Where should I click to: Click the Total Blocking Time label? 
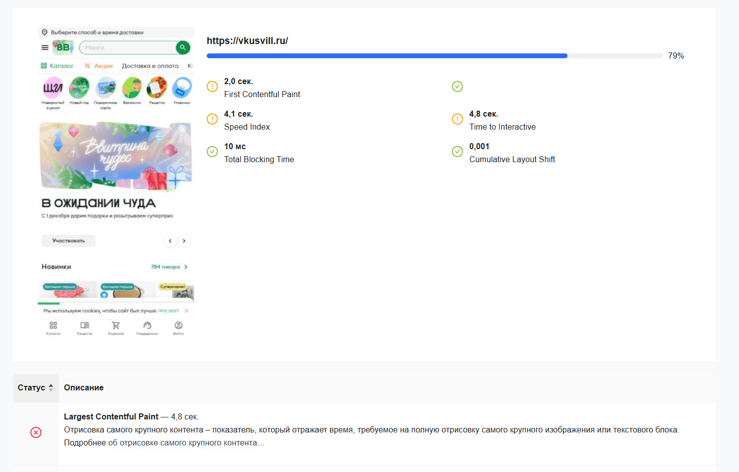tap(259, 160)
